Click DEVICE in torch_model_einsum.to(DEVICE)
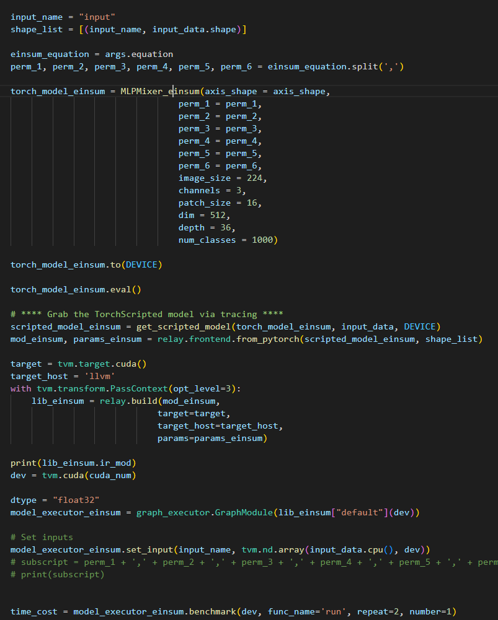The width and height of the screenshot is (498, 620). [x=142, y=264]
